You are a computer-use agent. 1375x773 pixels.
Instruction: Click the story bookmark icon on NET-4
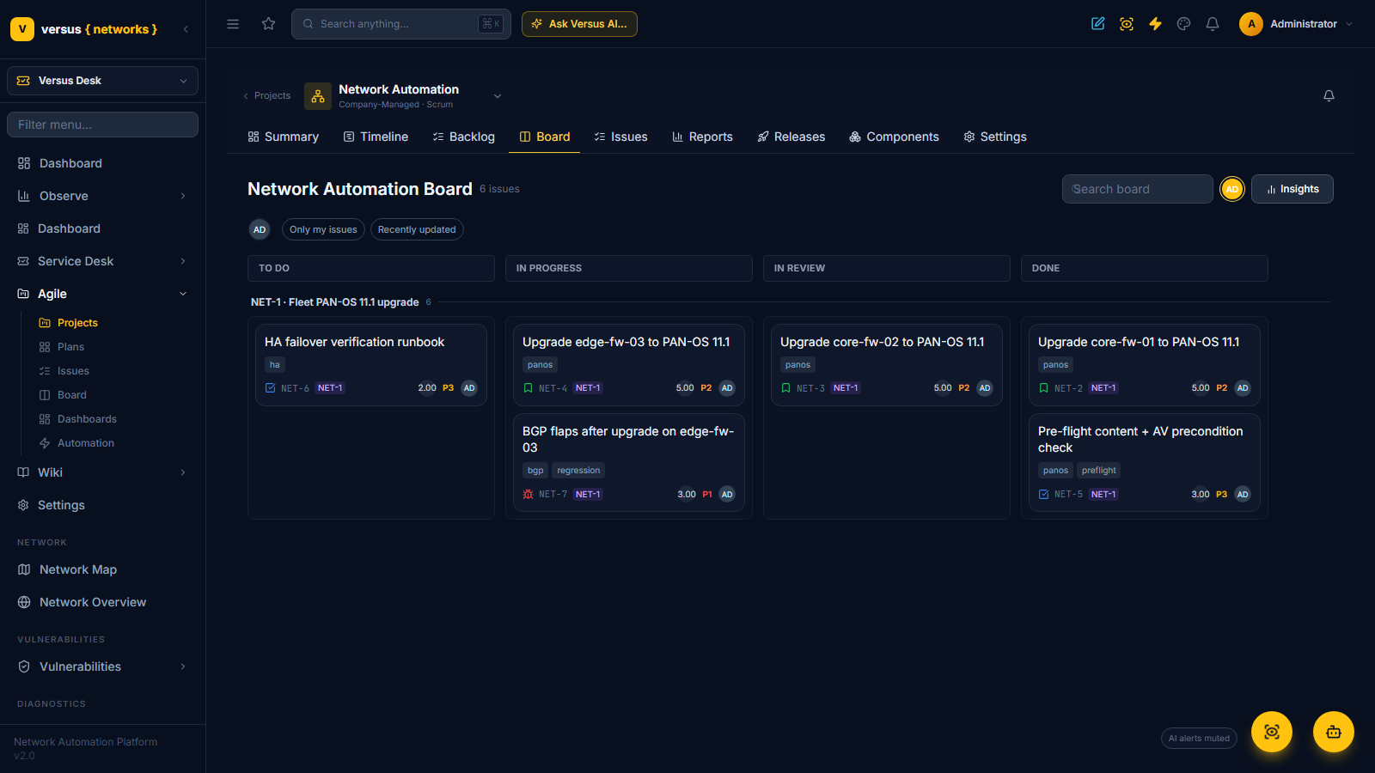[x=529, y=388]
